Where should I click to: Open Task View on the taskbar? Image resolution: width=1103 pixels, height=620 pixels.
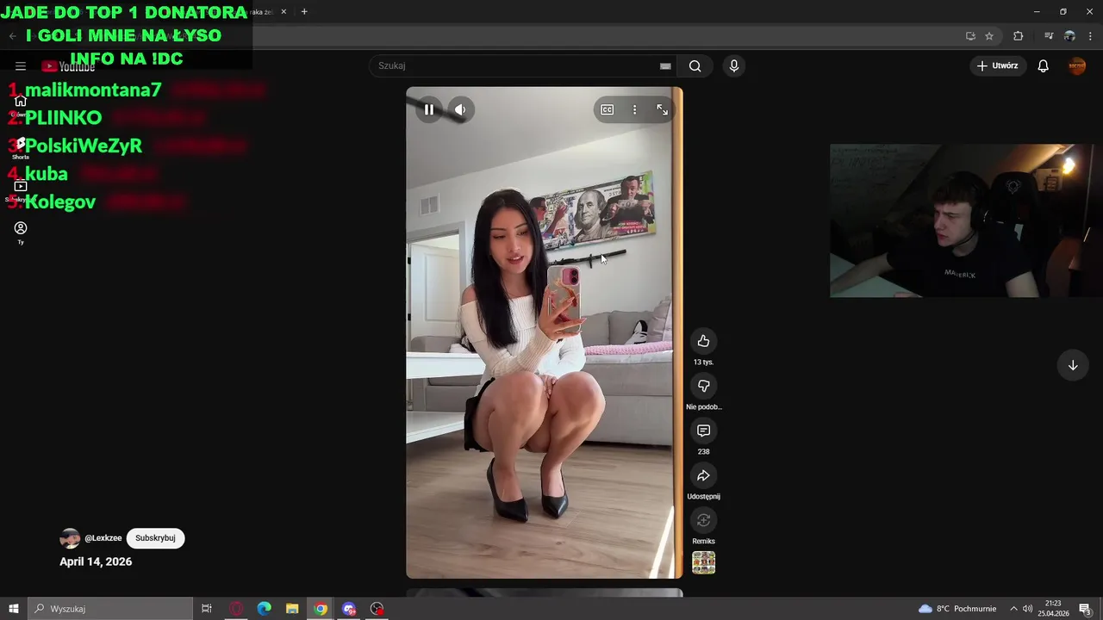click(207, 609)
